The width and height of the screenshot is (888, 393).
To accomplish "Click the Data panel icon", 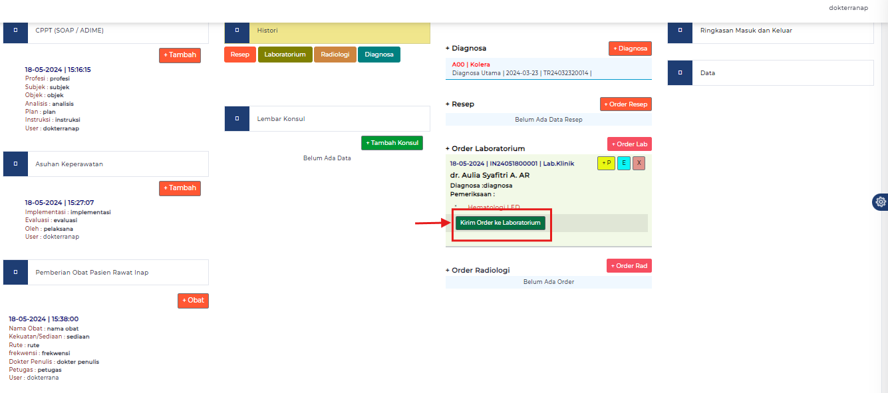I will point(679,72).
